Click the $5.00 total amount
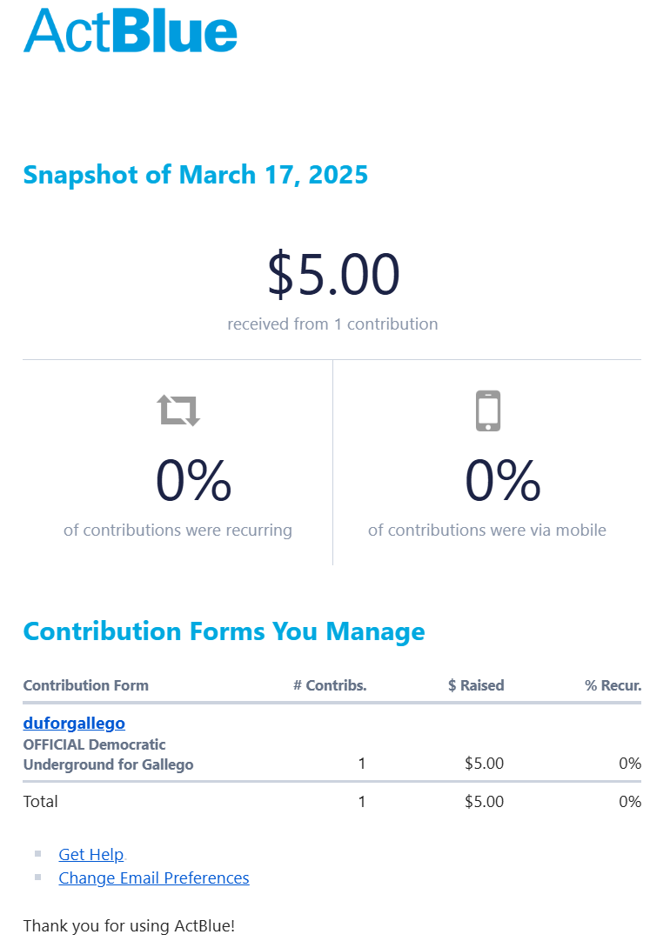This screenshot has height=941, width=650. (x=332, y=274)
